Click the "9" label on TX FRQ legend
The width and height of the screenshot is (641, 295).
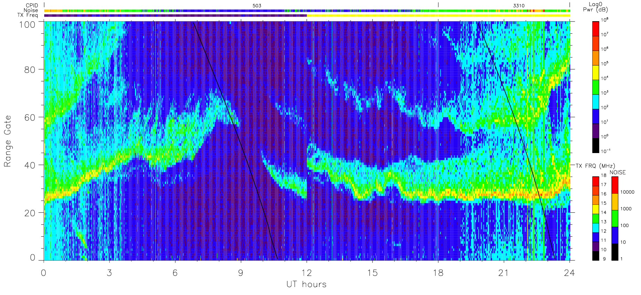[x=604, y=259]
